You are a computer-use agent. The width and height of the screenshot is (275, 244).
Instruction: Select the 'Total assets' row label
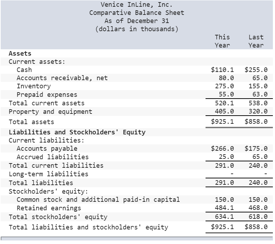pyautogui.click(x=32, y=122)
